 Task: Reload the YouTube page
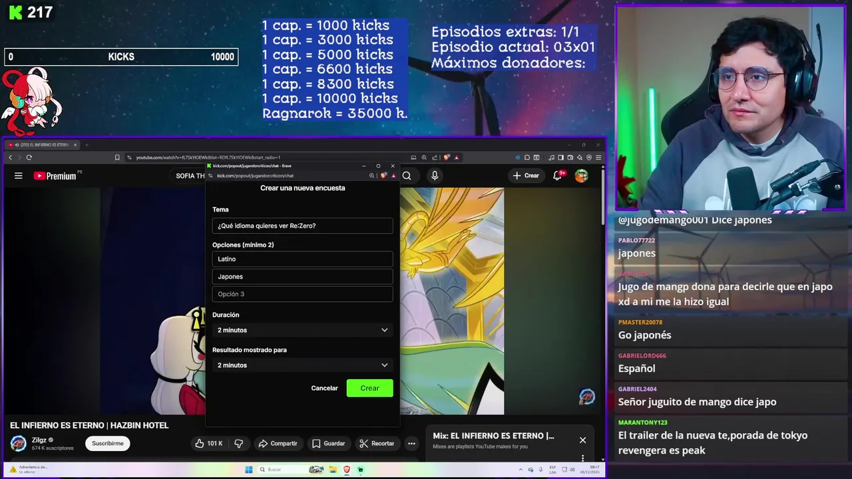(29, 158)
